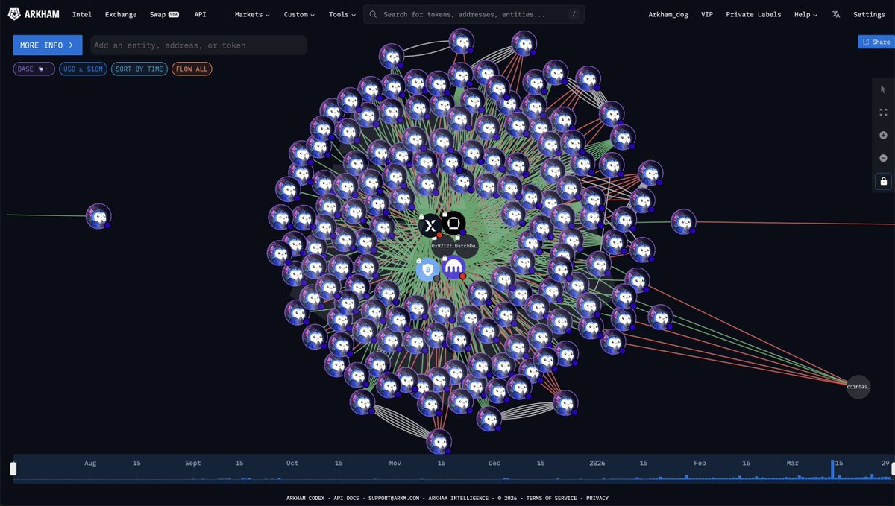Click the left timeline range handle

[13, 469]
